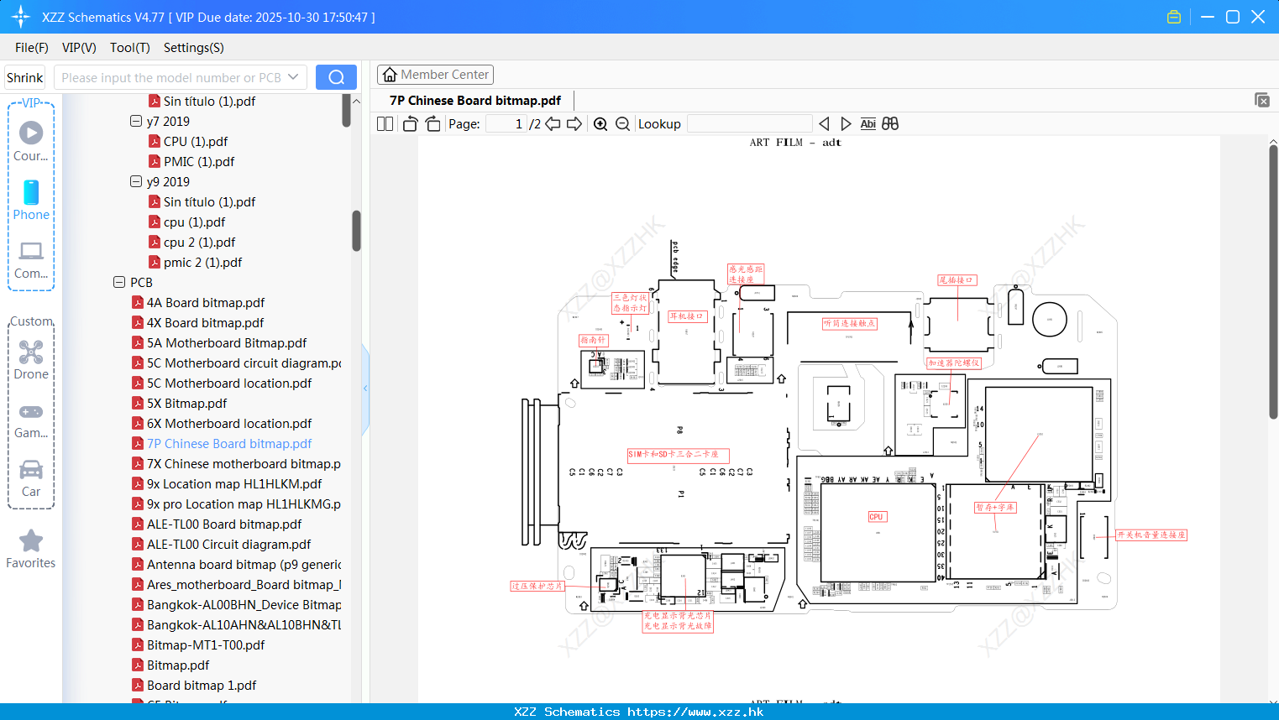Open 5X Bitmap.pdf
Screen dimensions: 1279x720
tap(187, 403)
